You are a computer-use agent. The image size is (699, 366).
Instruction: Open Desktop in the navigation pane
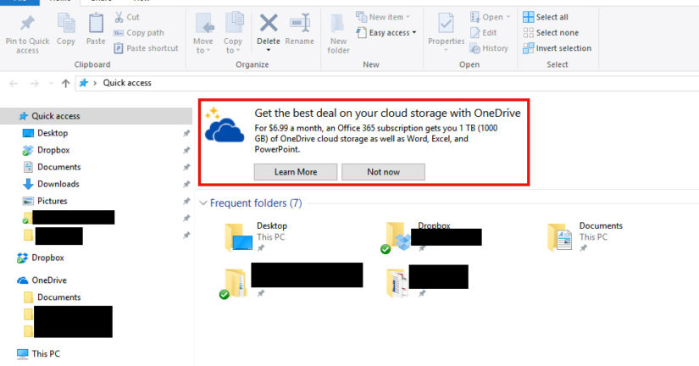coord(53,133)
